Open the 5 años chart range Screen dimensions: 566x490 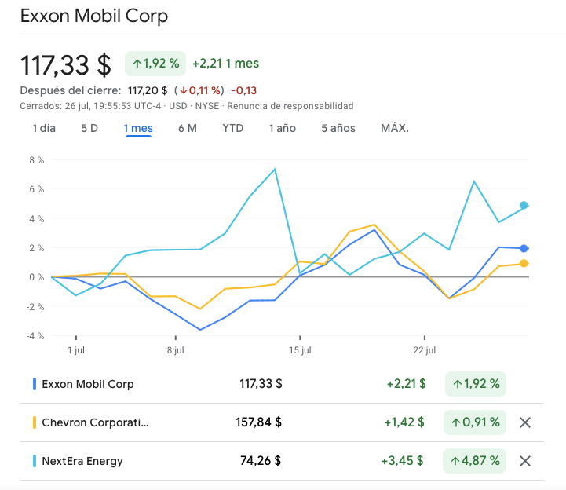(x=338, y=128)
